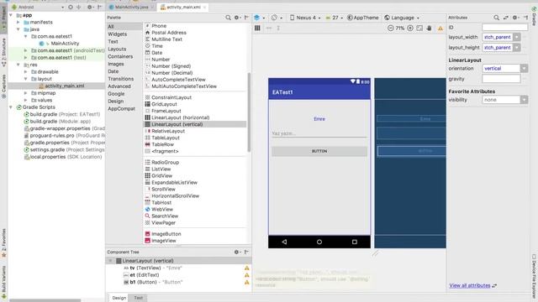
Task: Select the Design tab
Action: tap(119, 298)
